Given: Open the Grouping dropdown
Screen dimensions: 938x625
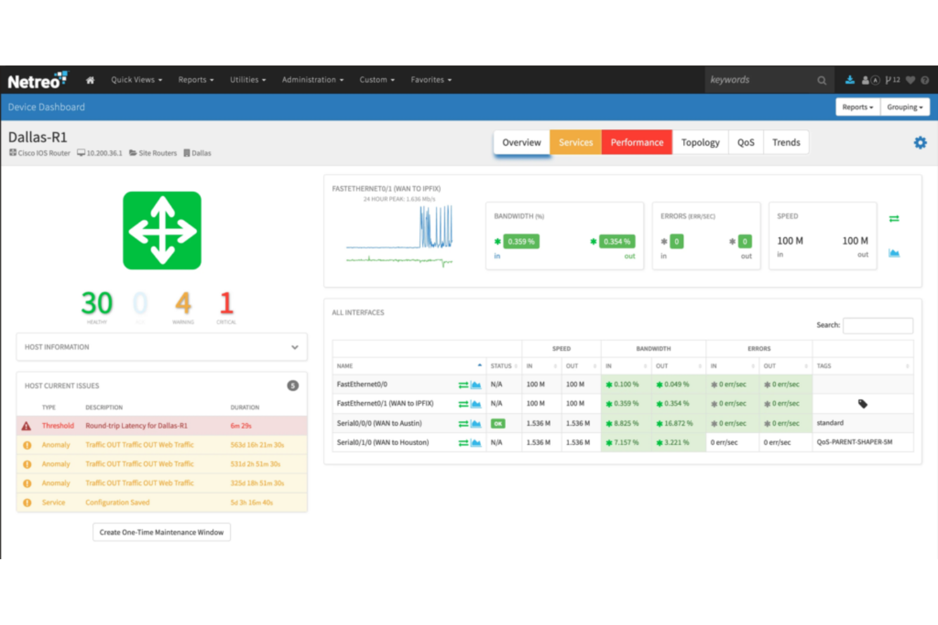Looking at the screenshot, I should [x=905, y=107].
